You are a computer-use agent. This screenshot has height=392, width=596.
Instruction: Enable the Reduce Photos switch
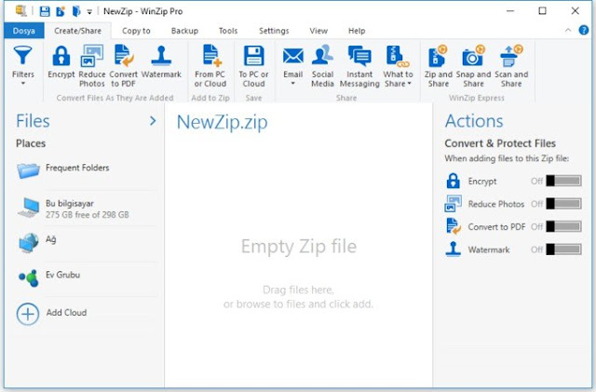pos(563,204)
